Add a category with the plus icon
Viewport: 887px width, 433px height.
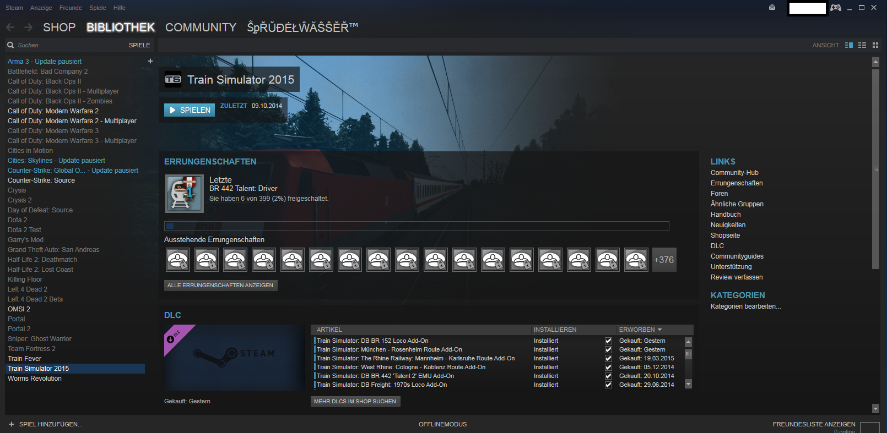tap(150, 61)
